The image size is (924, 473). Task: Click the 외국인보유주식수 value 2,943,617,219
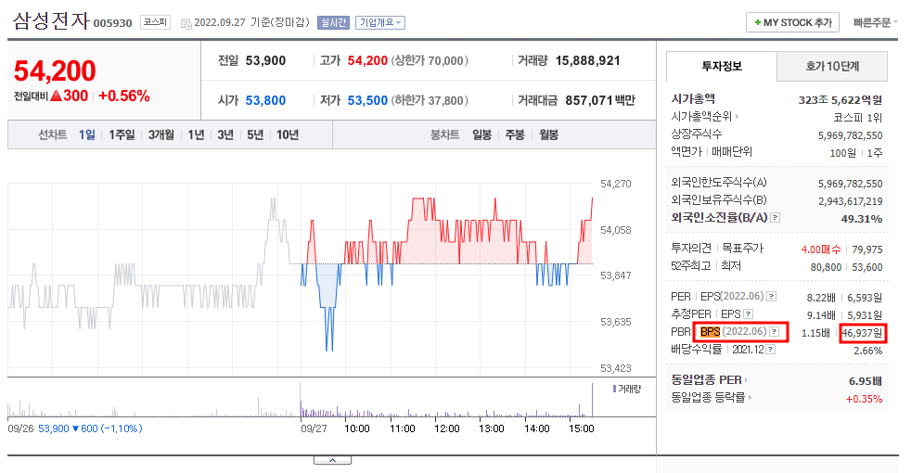tap(851, 201)
